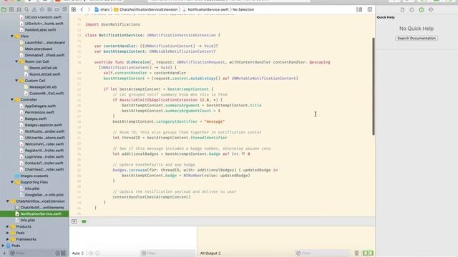Open the Breakpoint navigator icon
458x257 pixels.
[x=57, y=9]
